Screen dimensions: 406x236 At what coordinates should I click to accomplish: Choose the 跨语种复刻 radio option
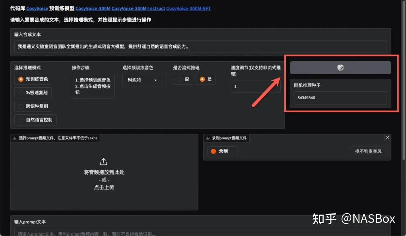[x=21, y=106]
